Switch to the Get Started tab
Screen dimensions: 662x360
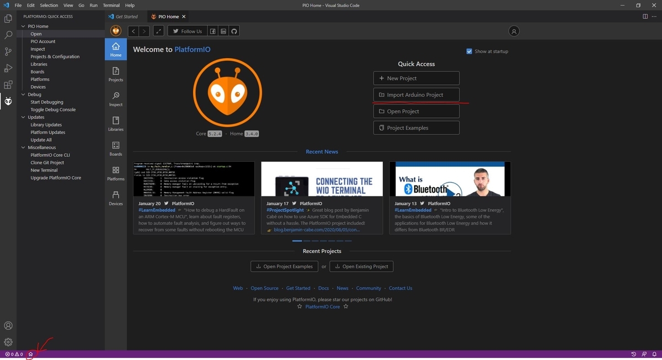(126, 17)
